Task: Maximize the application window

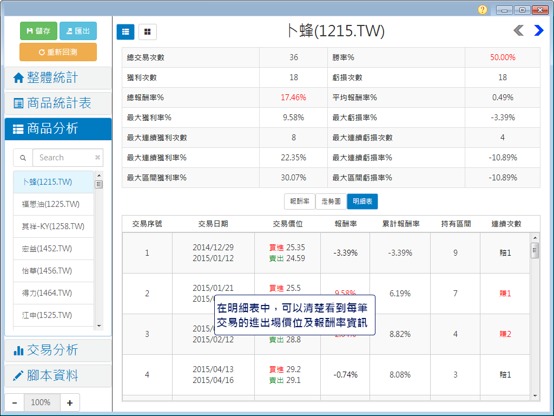Action: [x=522, y=10]
